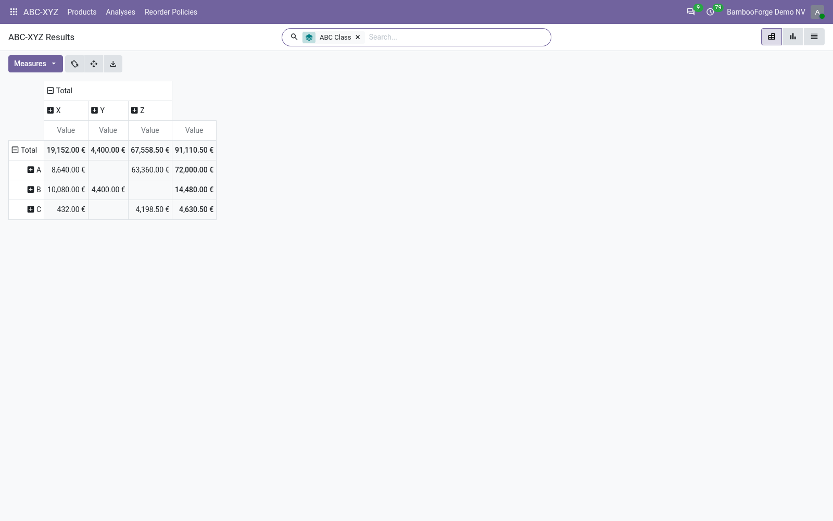The image size is (833, 521).
Task: Click the user avatar A
Action: click(817, 12)
